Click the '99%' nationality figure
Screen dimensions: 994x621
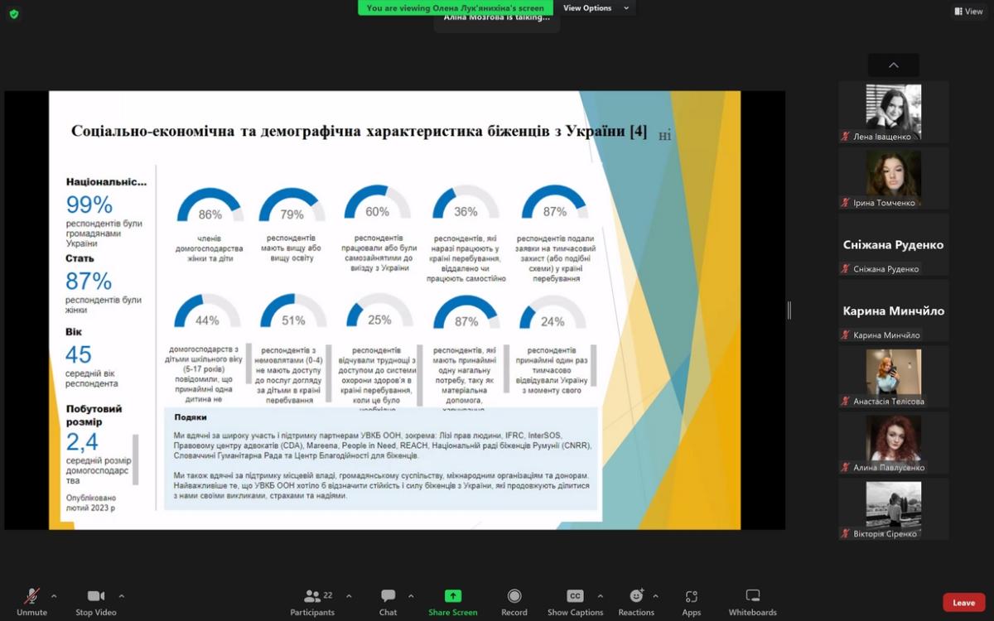click(x=89, y=205)
